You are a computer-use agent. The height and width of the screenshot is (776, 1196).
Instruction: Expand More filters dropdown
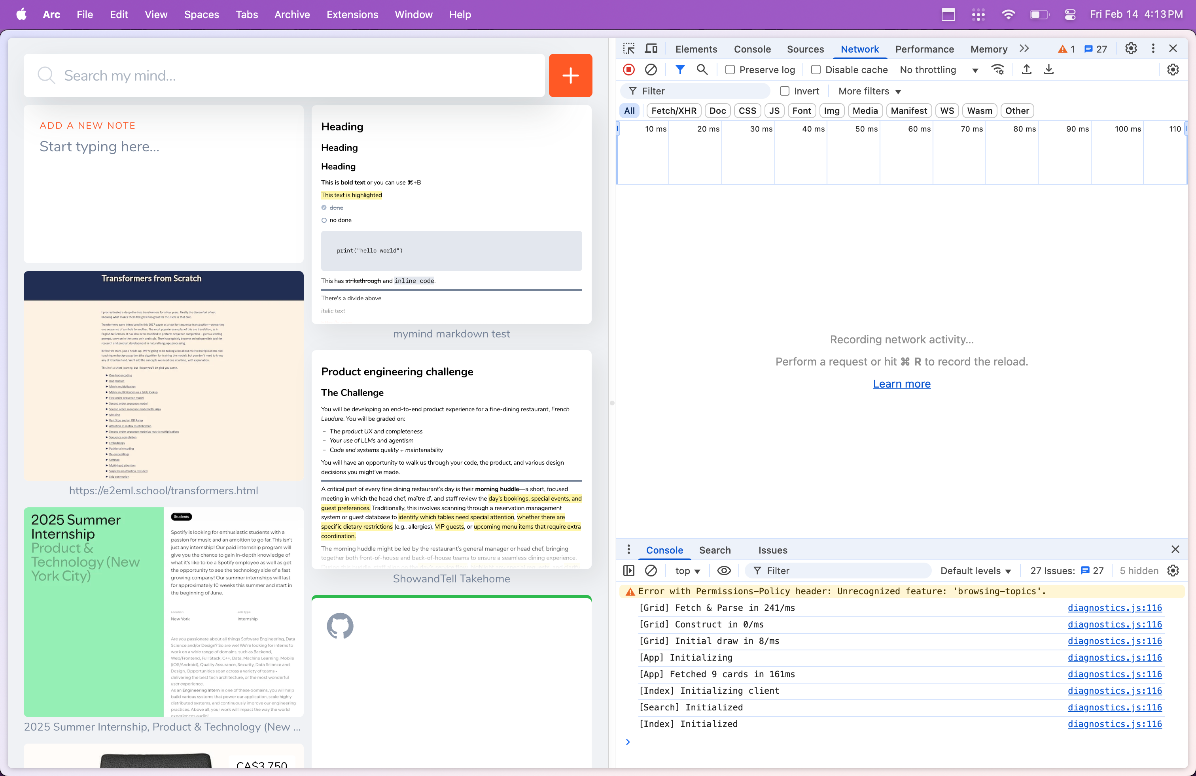[869, 91]
